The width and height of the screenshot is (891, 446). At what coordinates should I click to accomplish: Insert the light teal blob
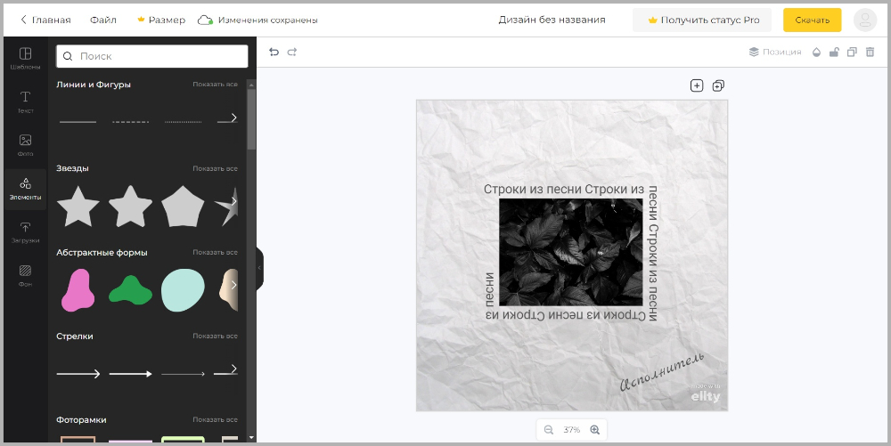tap(183, 290)
